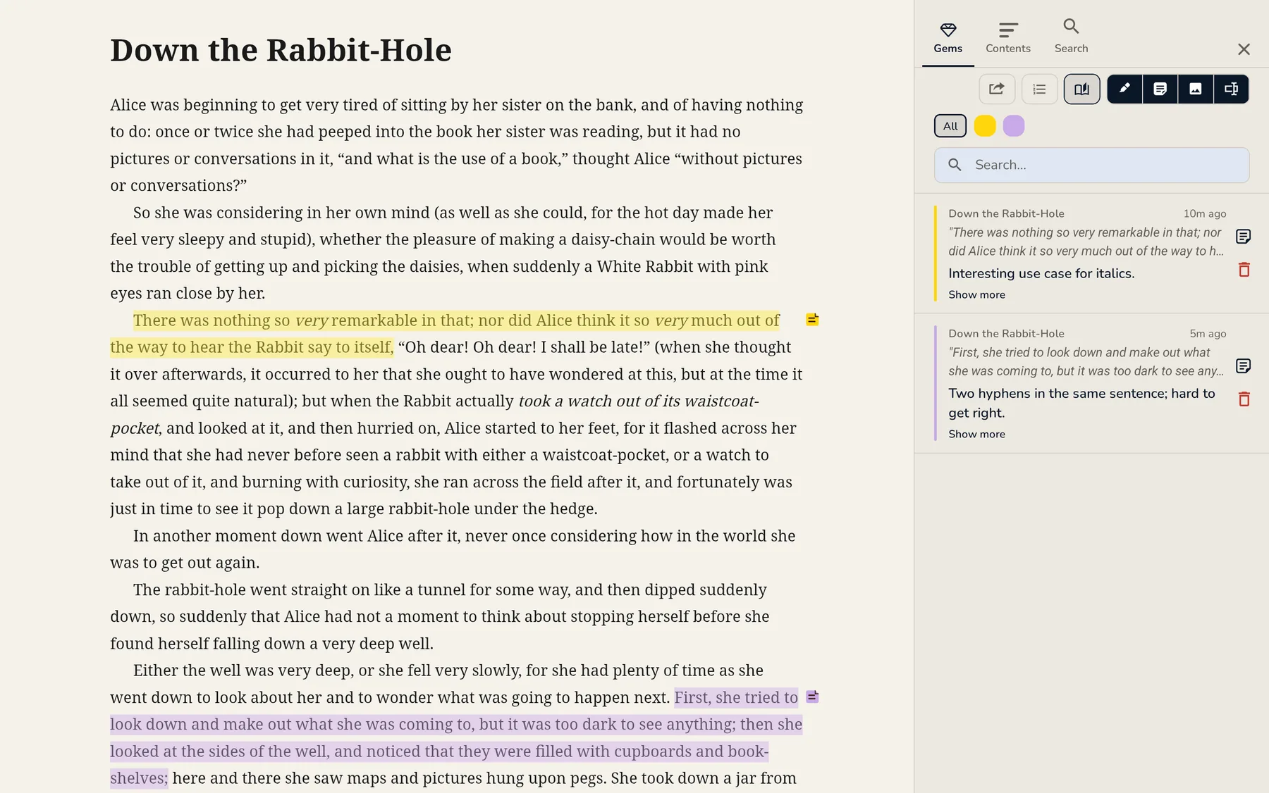1269x793 pixels.
Task: Delete the yellow highlight gem
Action: click(x=1244, y=270)
